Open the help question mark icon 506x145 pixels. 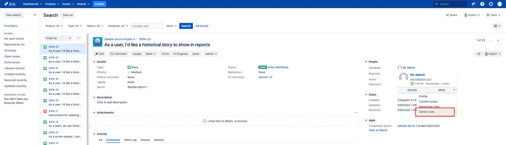[482, 4]
